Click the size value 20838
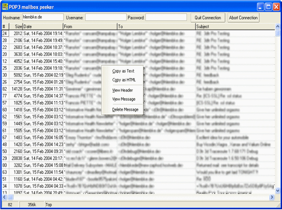This screenshot has width=282, height=210. (x=17, y=158)
